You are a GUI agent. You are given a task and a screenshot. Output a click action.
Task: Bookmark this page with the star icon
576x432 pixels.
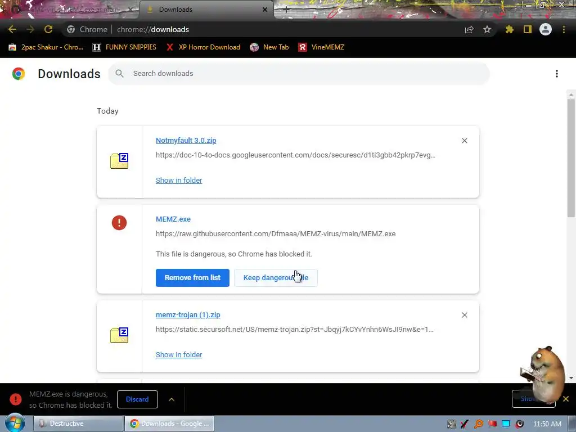[487, 29]
